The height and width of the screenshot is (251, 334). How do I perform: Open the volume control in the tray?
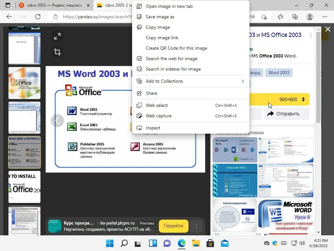click(x=302, y=243)
